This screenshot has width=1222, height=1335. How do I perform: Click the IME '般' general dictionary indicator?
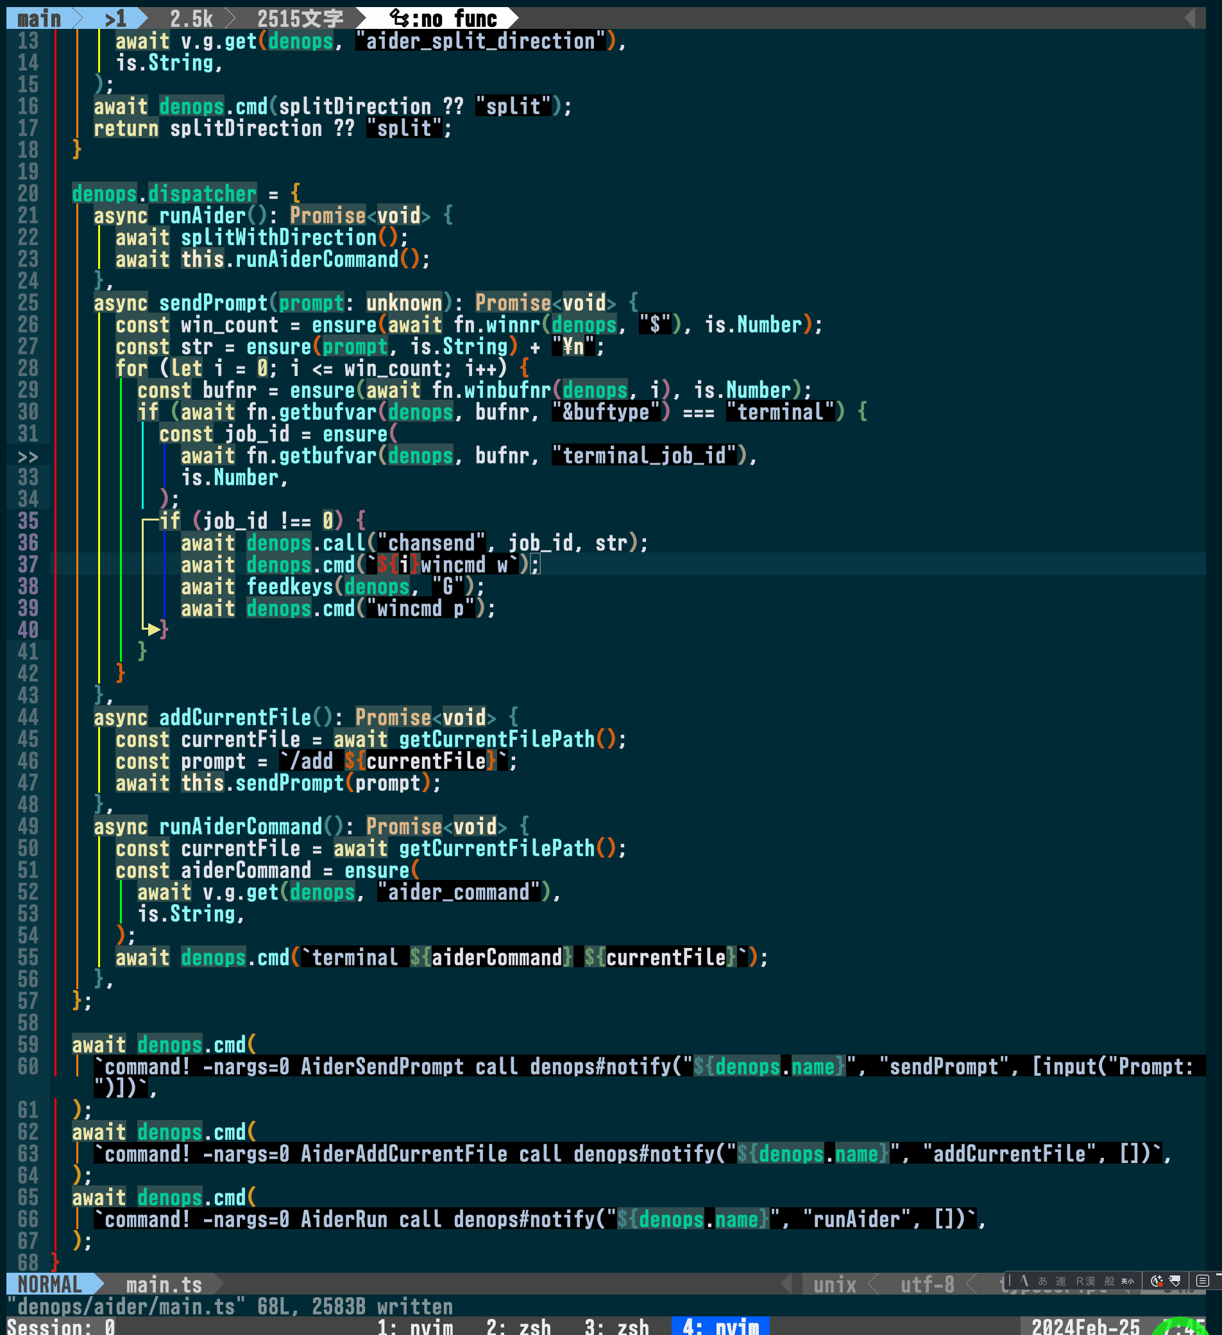point(1110,1280)
